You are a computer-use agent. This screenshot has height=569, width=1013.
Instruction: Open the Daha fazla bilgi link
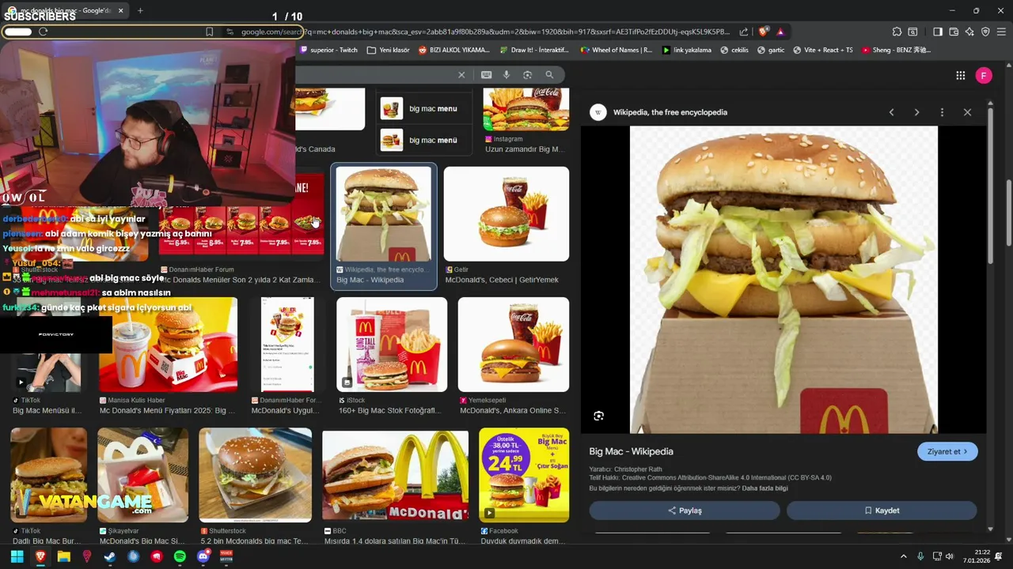click(x=764, y=488)
